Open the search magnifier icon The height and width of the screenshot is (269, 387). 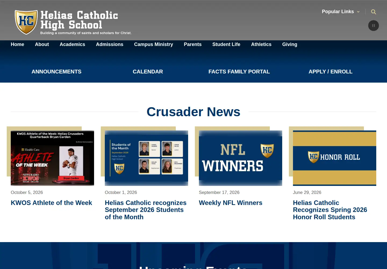(374, 12)
